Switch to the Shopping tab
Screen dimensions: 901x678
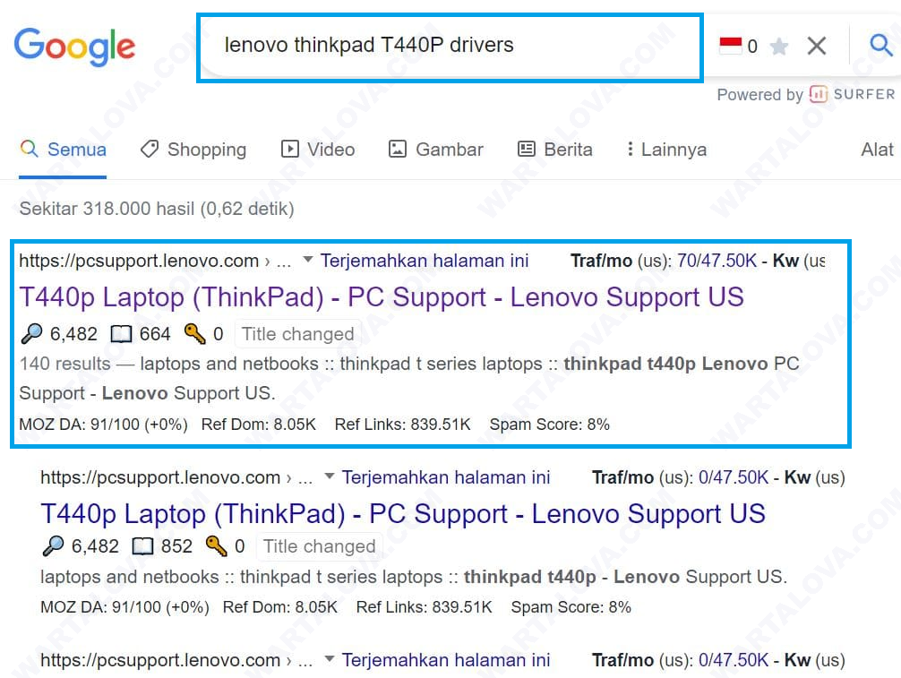coord(193,150)
